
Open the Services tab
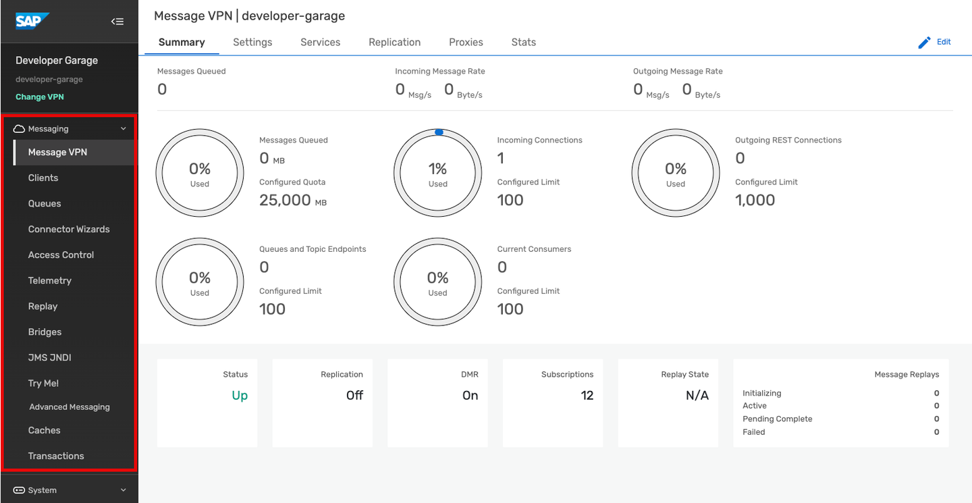coord(321,42)
